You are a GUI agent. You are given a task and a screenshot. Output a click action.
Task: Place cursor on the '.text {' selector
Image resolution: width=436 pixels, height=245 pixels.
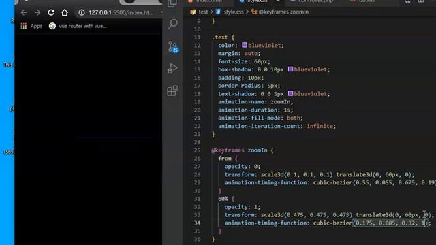223,37
